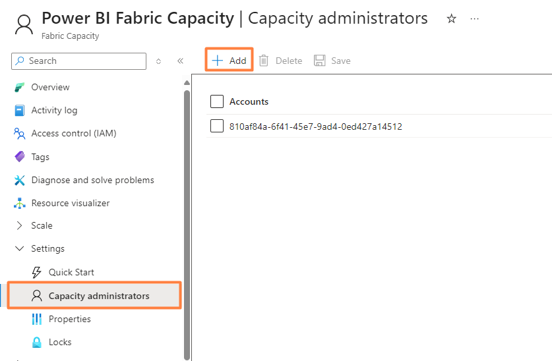The width and height of the screenshot is (552, 361).
Task: Select the purple Tags icon
Action: [x=19, y=157]
